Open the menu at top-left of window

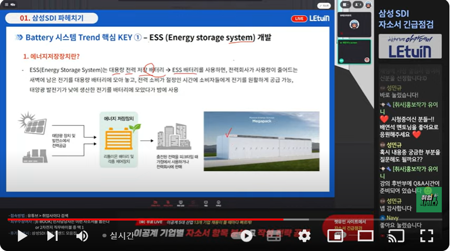pyautogui.click(x=8, y=4)
